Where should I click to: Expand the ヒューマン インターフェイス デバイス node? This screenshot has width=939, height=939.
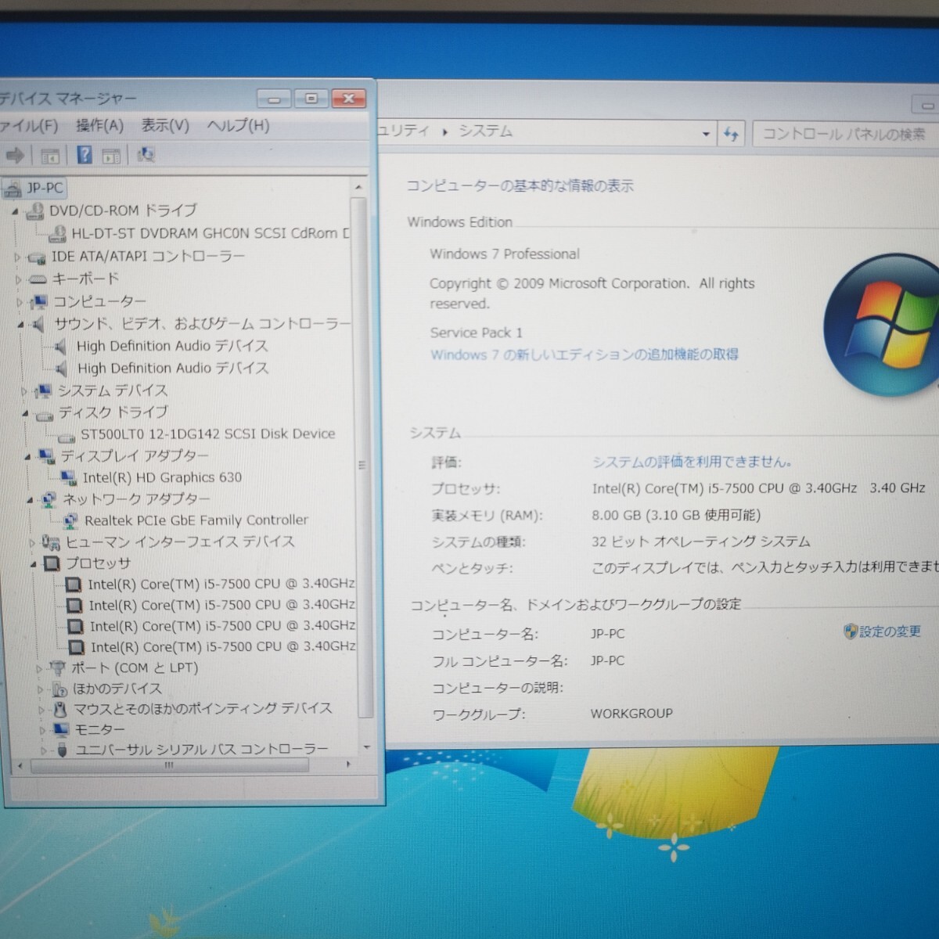[x=32, y=542]
